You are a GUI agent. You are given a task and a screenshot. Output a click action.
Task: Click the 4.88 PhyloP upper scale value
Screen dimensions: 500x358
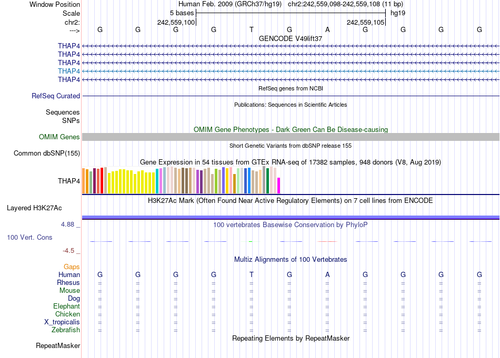point(67,224)
